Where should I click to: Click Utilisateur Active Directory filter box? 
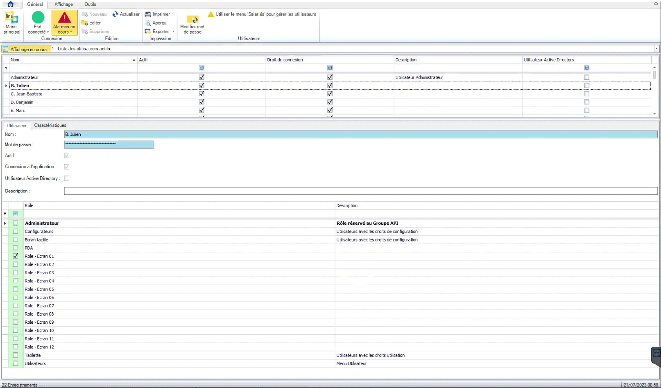(586, 68)
